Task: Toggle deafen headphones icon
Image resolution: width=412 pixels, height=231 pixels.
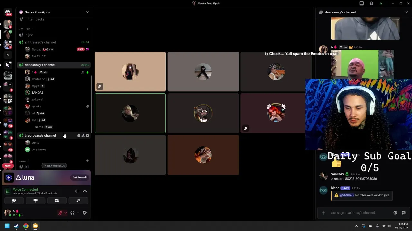Action: click(x=73, y=213)
